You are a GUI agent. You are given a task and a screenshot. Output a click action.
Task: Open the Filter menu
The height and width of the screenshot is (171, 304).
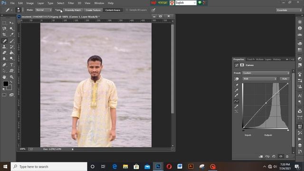(71, 3)
